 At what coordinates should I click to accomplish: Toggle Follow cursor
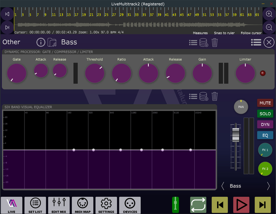coord(251,33)
